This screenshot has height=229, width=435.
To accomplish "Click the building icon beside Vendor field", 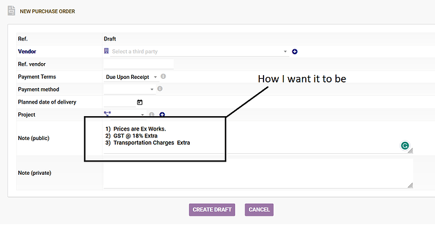I will pos(107,50).
